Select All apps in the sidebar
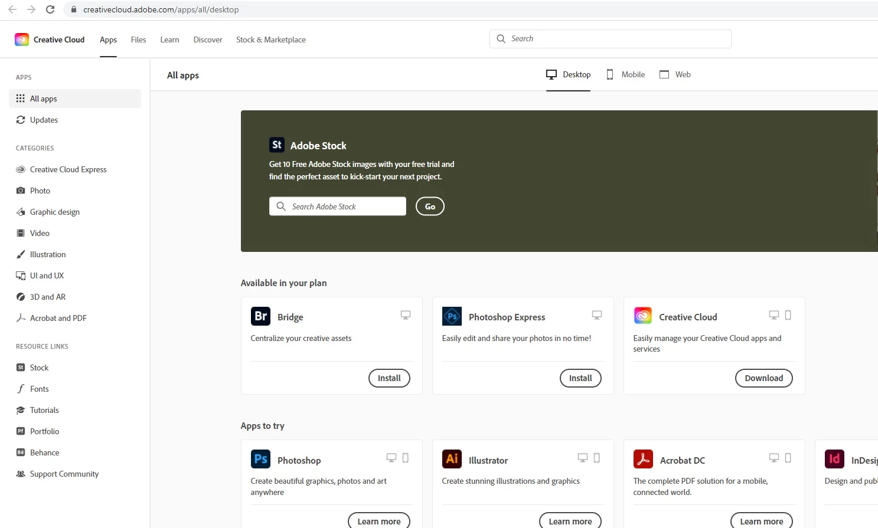This screenshot has height=528, width=878. [x=75, y=99]
